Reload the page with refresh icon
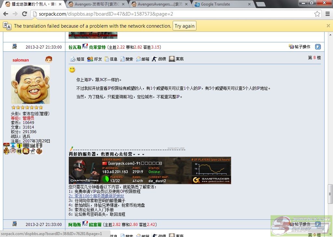The image size is (333, 237). pos(25,14)
